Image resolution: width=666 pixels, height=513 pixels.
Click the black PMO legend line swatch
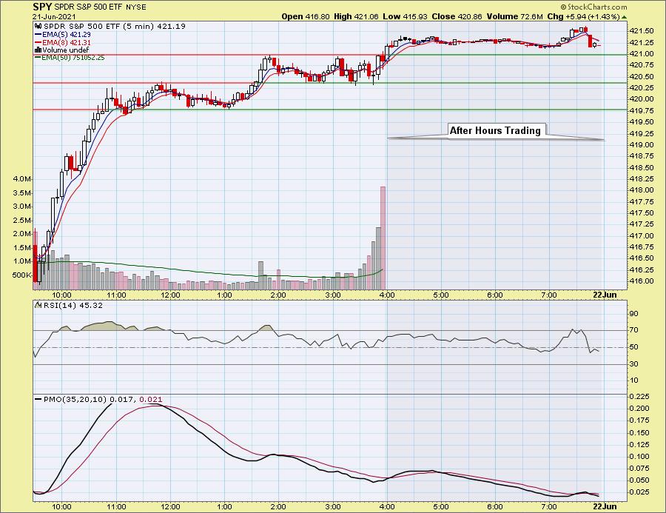38,400
